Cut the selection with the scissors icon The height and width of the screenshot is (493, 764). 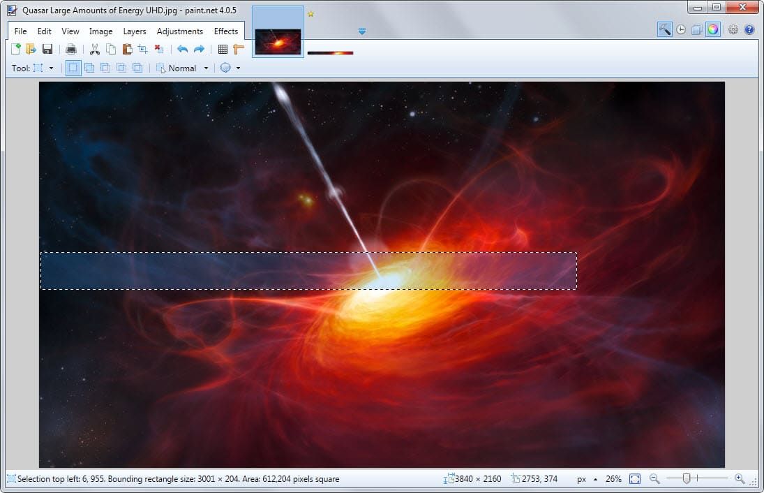coord(95,49)
